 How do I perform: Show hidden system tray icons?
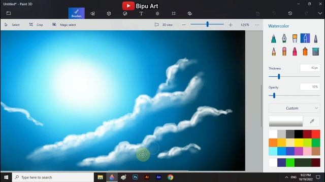click(x=286, y=177)
